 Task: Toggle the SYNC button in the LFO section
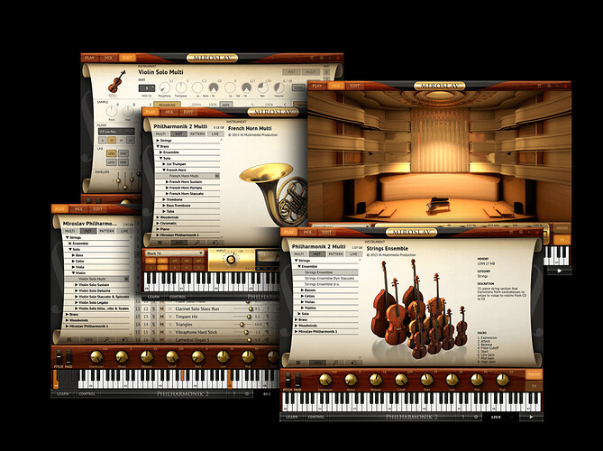pos(123,153)
